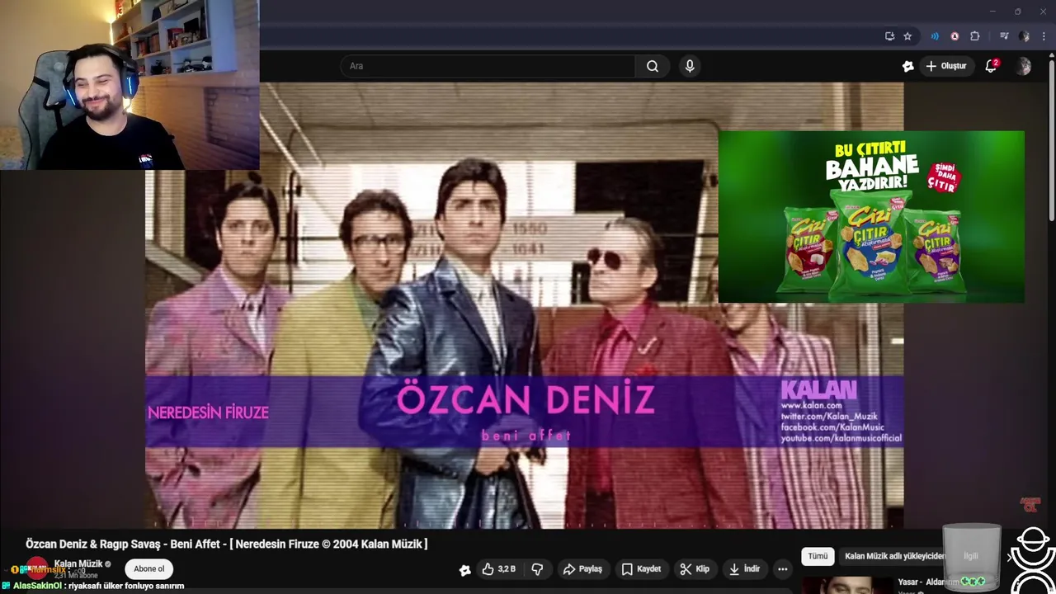Click Kalan Müzik channel avatar
The image size is (1056, 594).
click(37, 568)
